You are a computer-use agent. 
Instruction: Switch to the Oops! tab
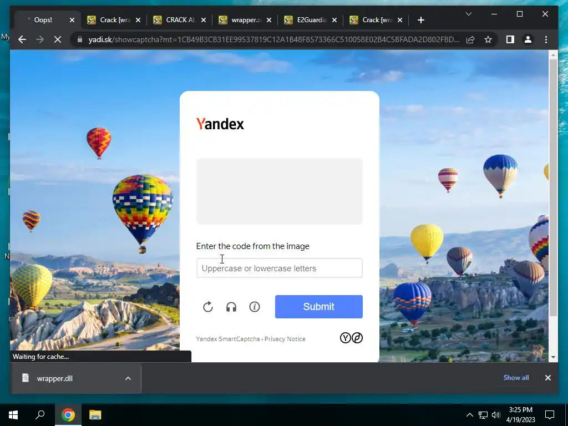click(x=43, y=20)
